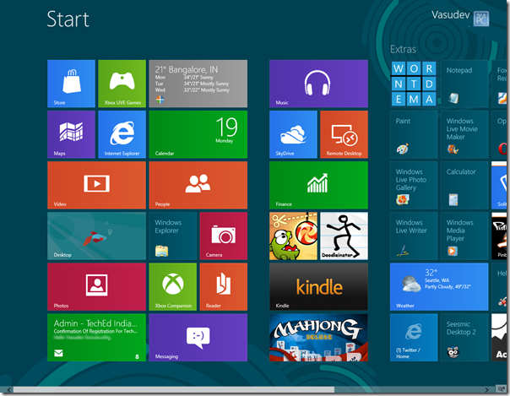510x396 pixels.
Task: Click the scrollbar right arrow
Action: pos(487,389)
